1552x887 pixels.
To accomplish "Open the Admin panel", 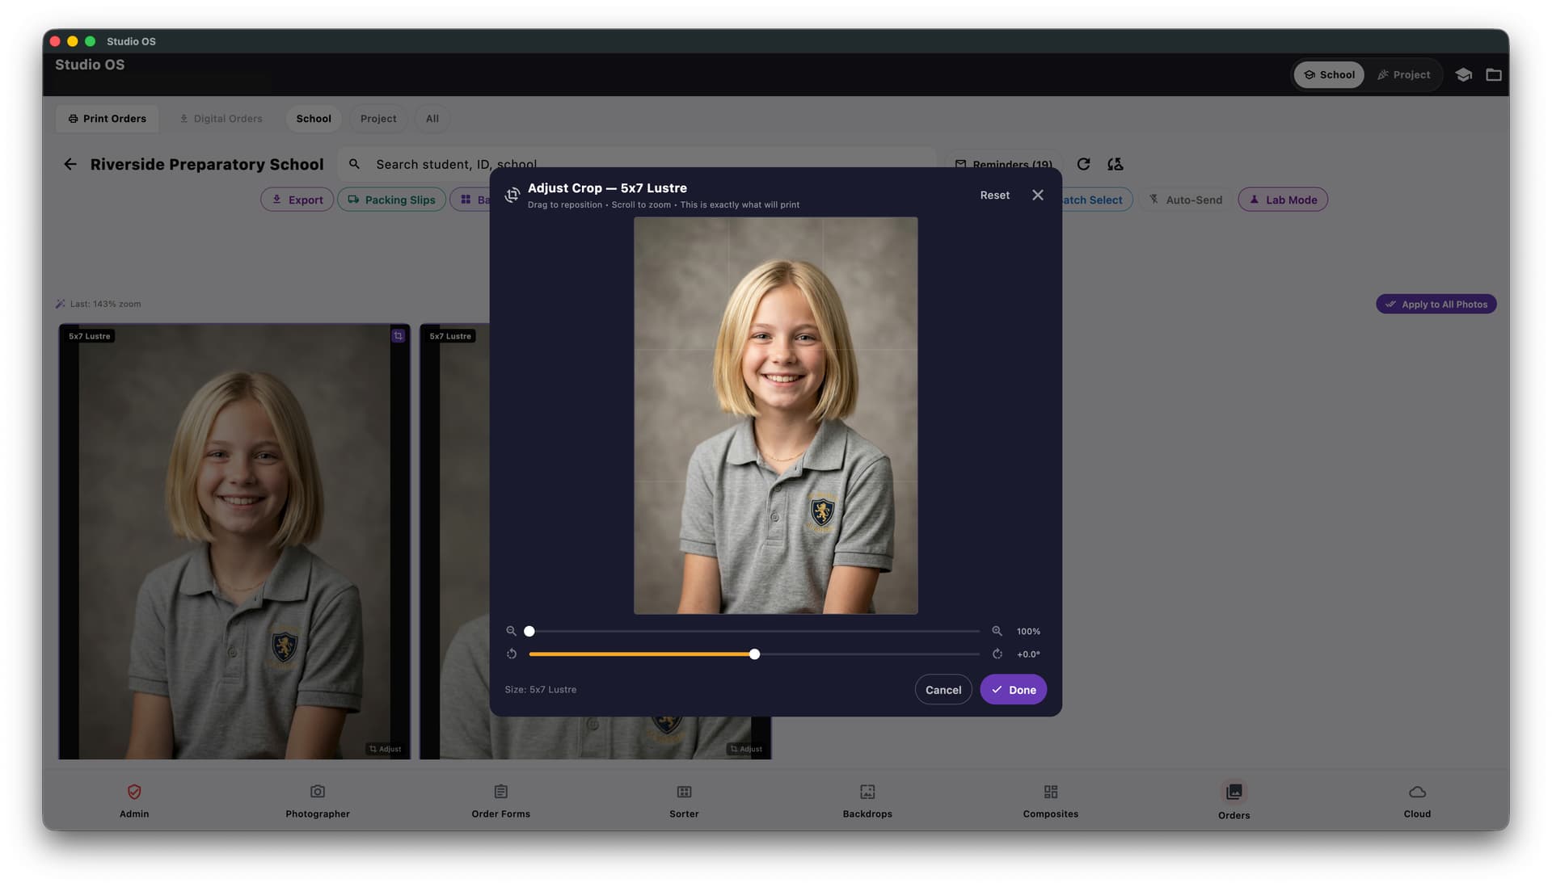I will coord(133,801).
